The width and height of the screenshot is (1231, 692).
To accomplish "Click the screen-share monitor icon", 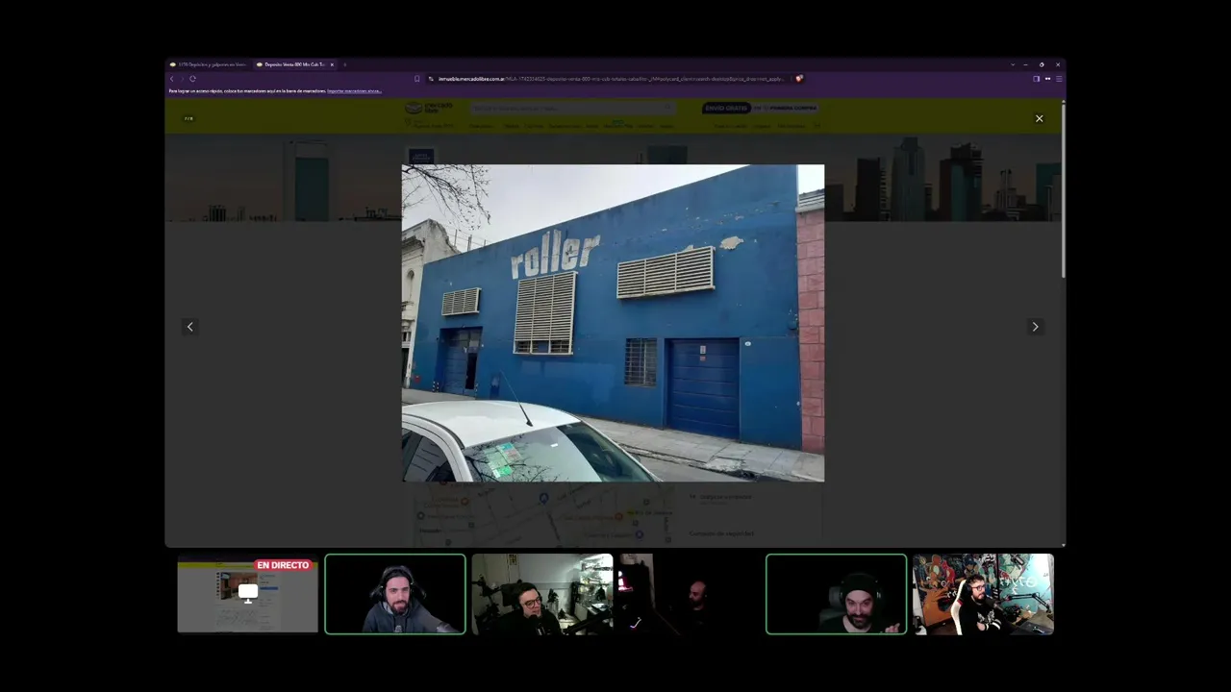I will pyautogui.click(x=248, y=593).
